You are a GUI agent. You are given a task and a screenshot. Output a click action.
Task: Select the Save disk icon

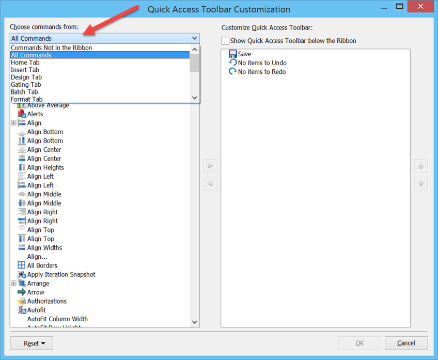[233, 54]
